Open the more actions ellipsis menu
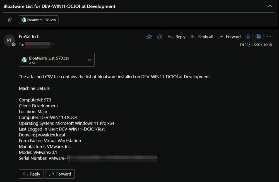This screenshot has width=279, height=182. (x=269, y=37)
